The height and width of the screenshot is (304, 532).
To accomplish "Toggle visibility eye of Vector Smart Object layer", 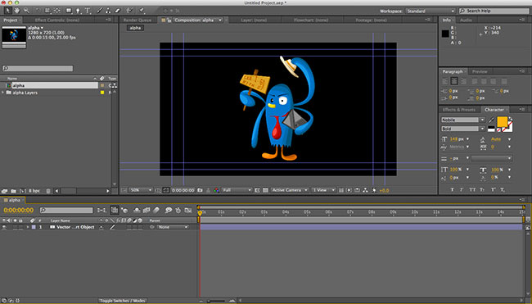I will tap(4, 227).
